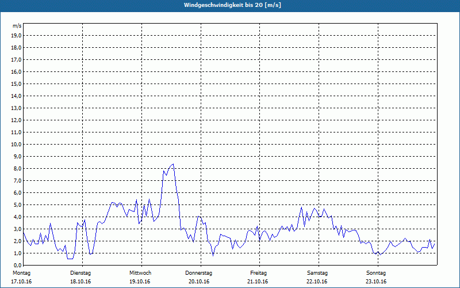Click the 'Montag' day label

pos(21,273)
